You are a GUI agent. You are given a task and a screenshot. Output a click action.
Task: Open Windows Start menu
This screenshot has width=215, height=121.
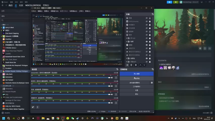3,118
